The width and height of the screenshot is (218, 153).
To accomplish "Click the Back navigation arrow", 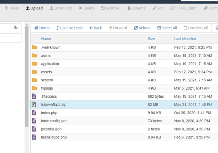I will point(95,28).
